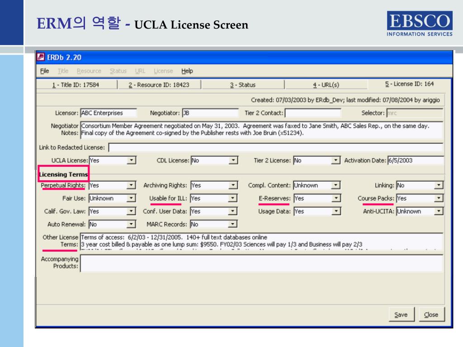Click the ERDb application icon in title bar
Viewport: 463px width, 347px height.
point(41,57)
